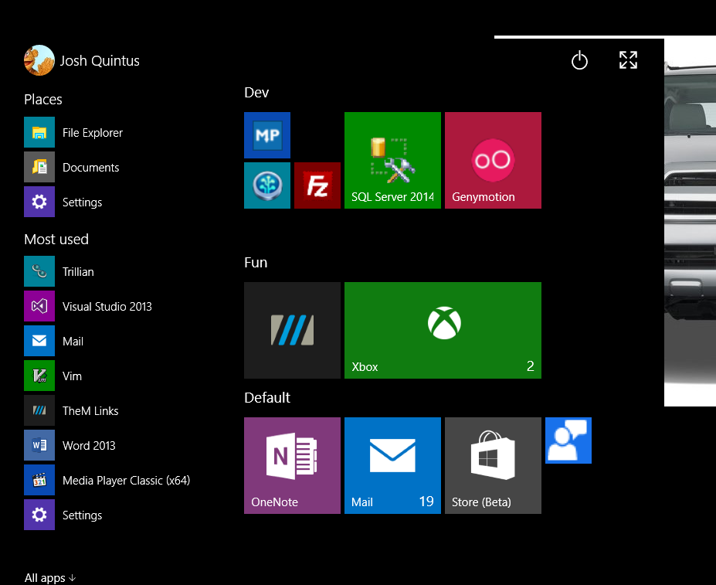Click the TheM Links label

[x=90, y=411]
